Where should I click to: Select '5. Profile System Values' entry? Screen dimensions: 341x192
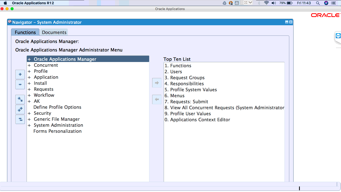[191, 90]
